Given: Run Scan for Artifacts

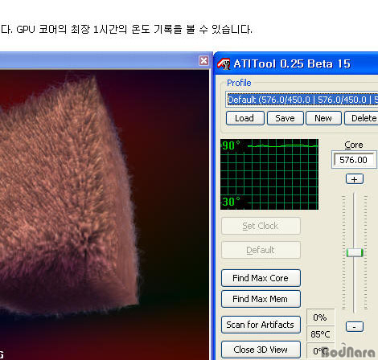Looking at the screenshot, I should point(261,325).
